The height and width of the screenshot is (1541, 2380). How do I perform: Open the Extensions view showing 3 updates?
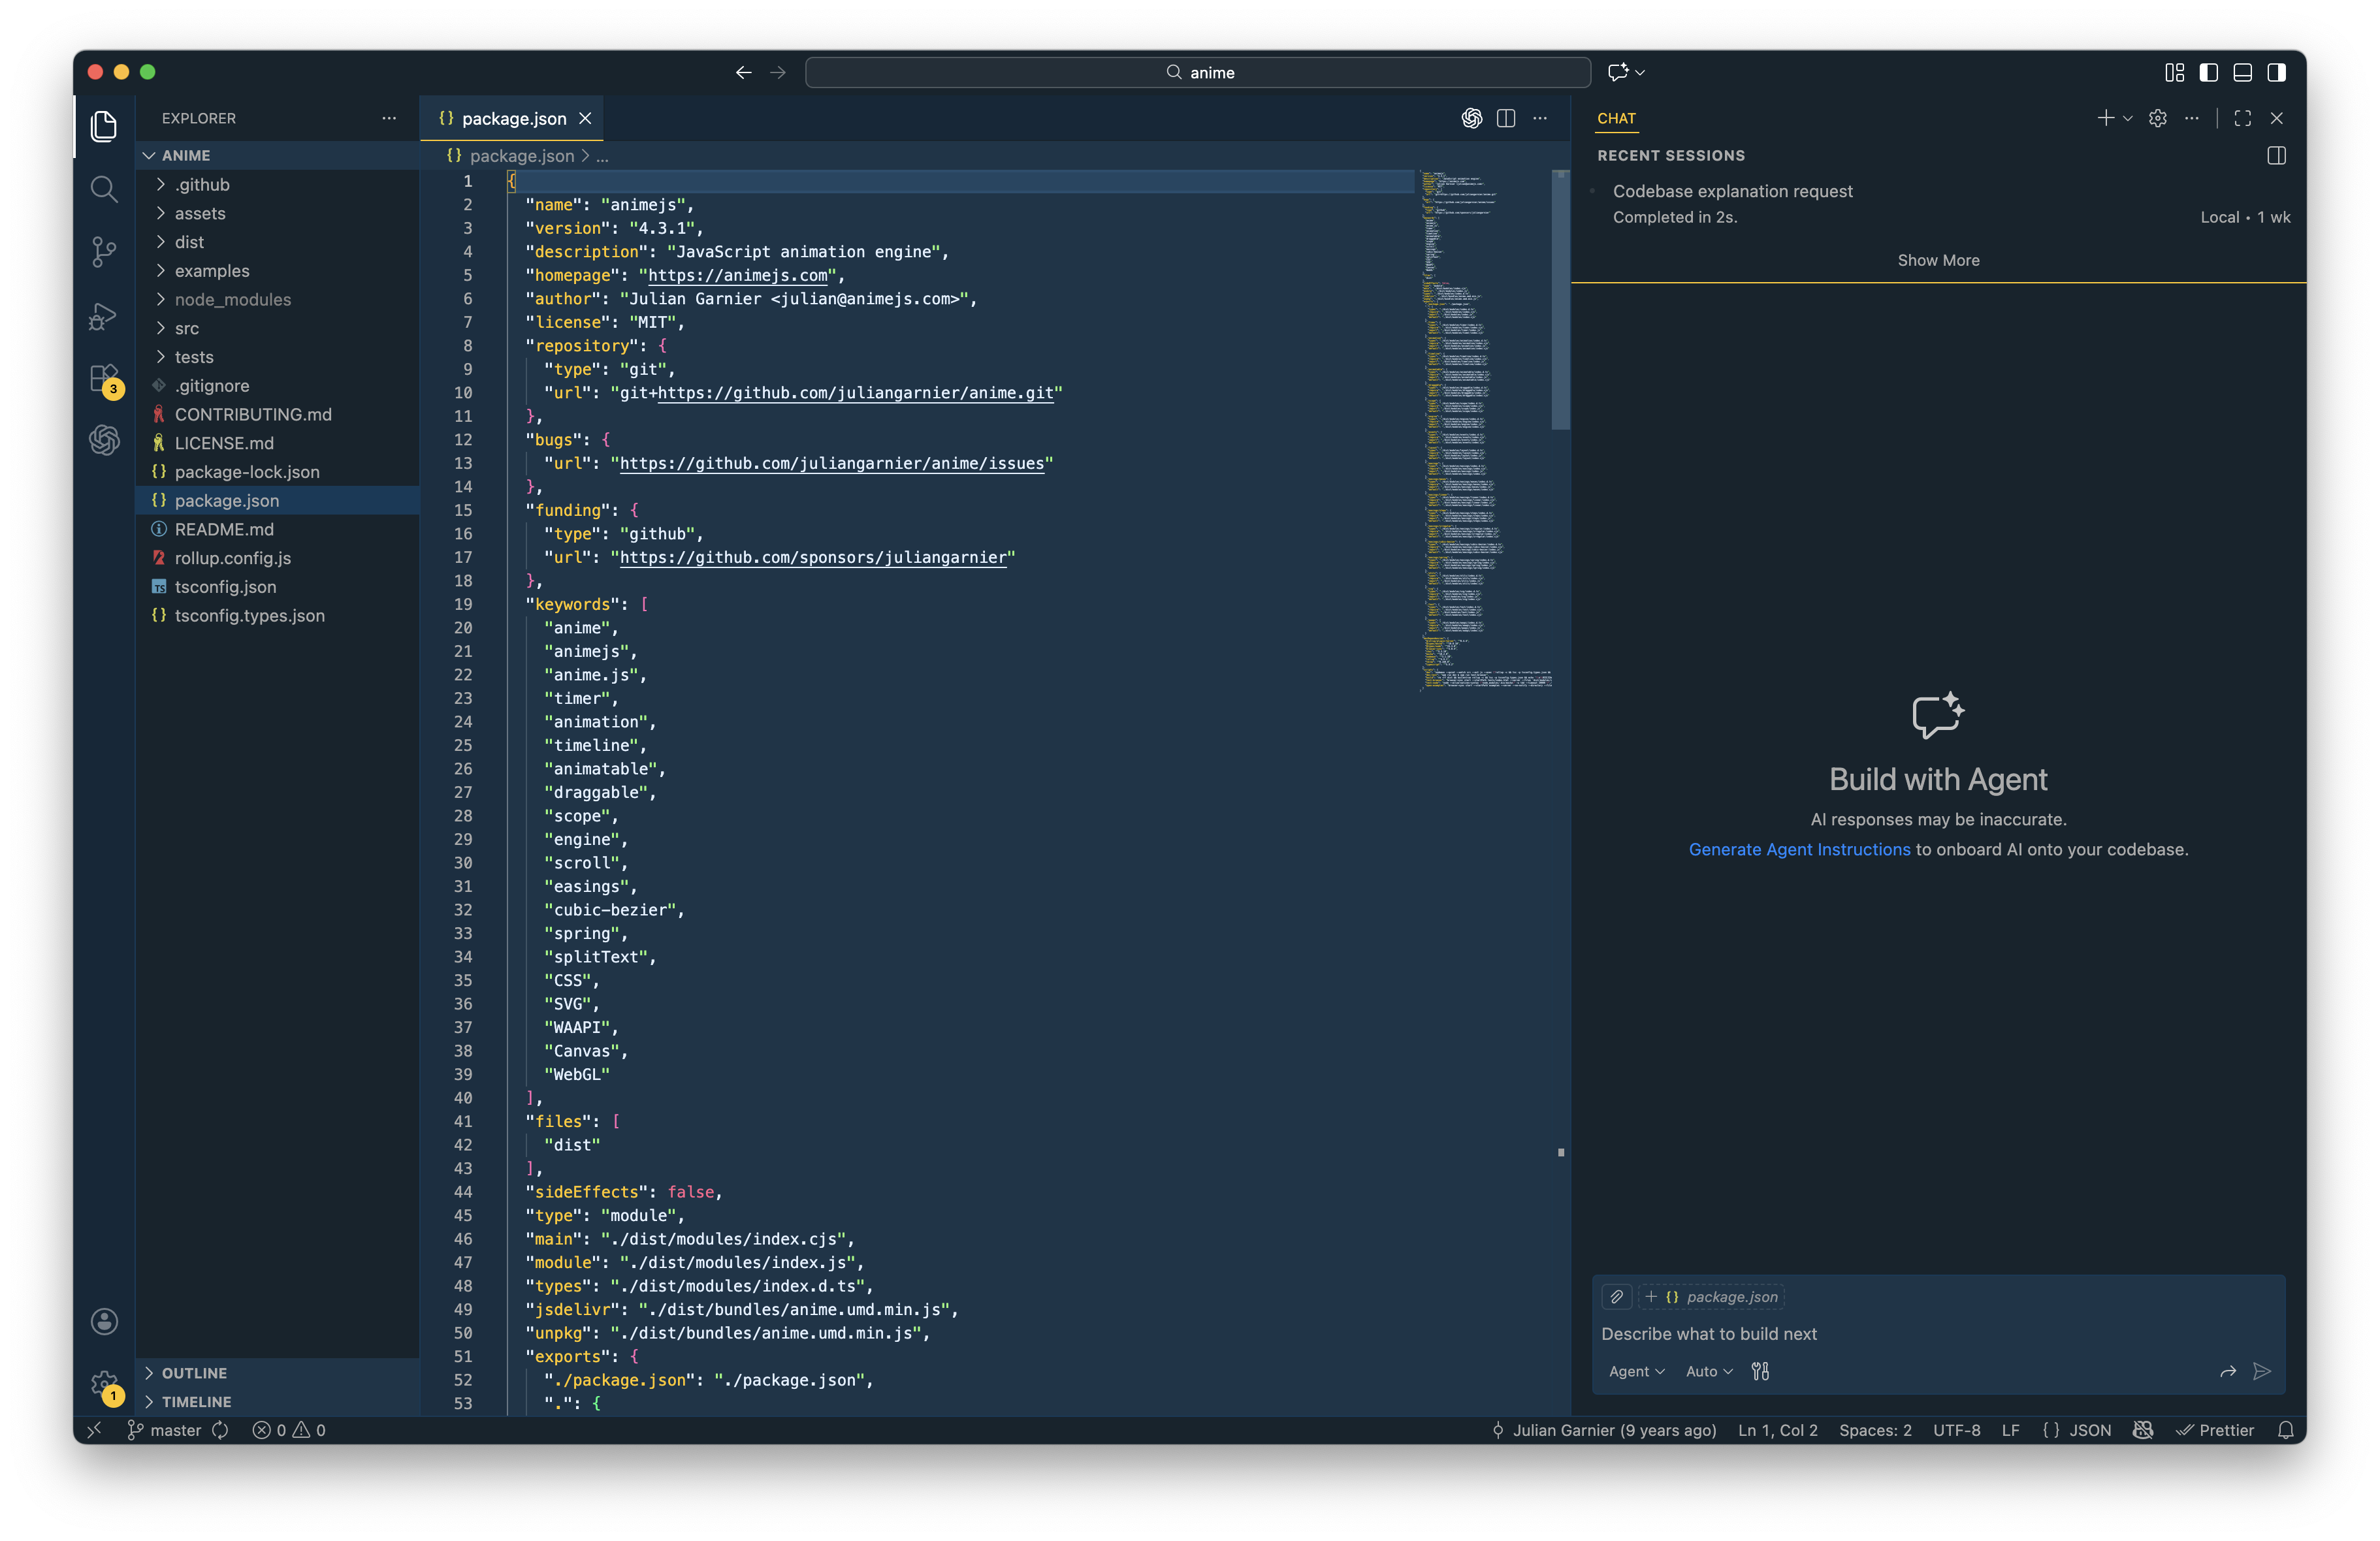104,380
